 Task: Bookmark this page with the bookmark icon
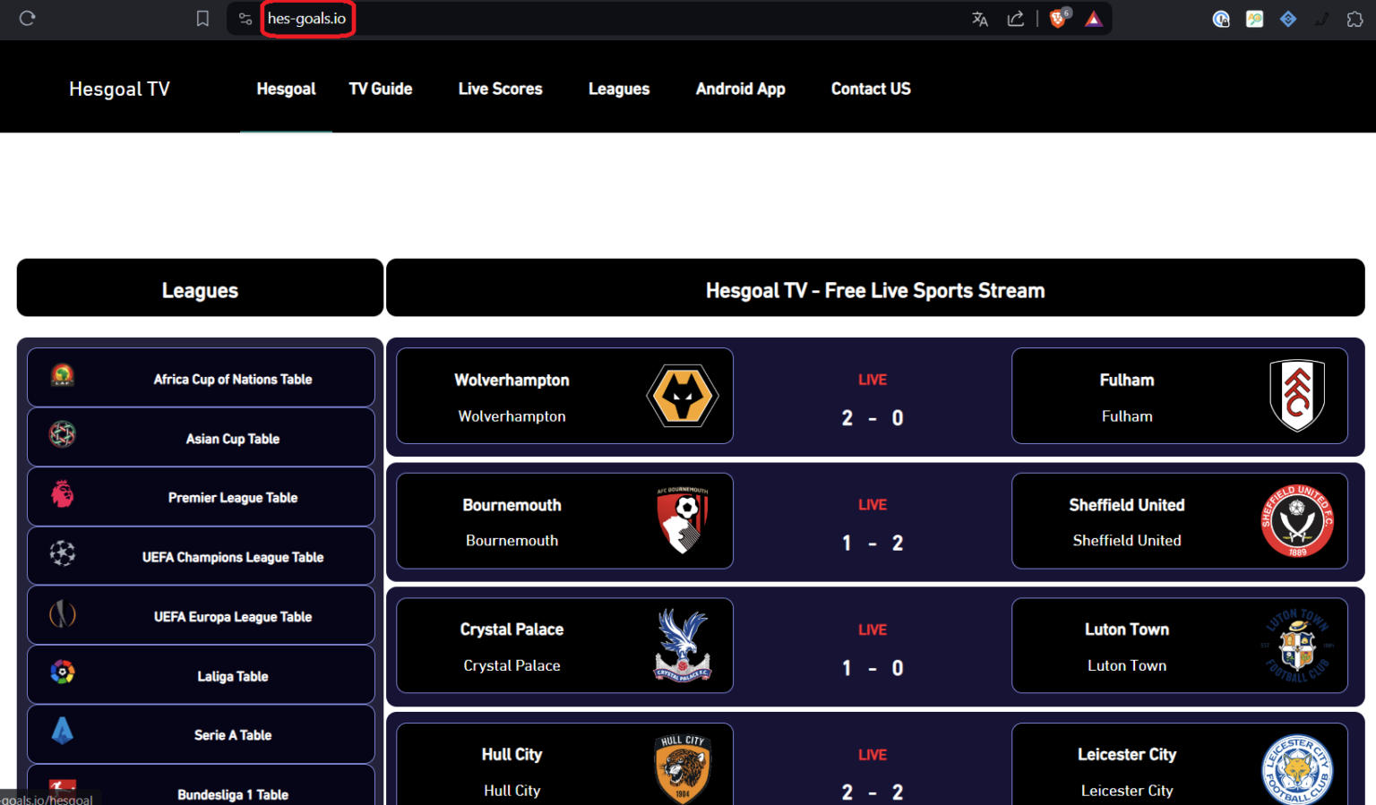tap(202, 19)
